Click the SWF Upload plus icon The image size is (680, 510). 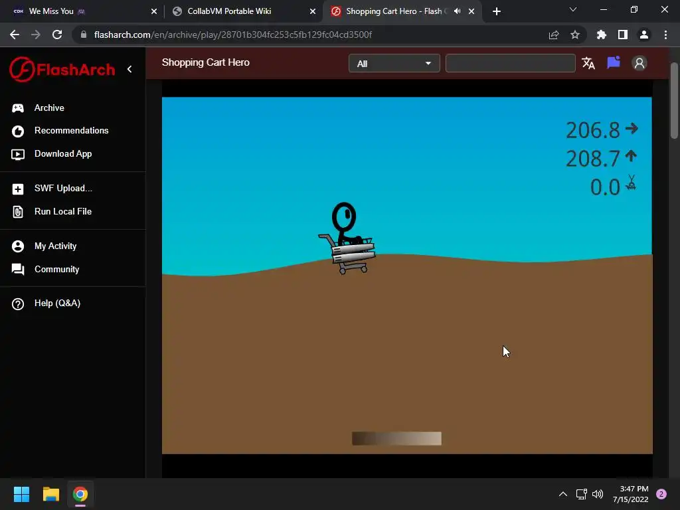point(18,189)
